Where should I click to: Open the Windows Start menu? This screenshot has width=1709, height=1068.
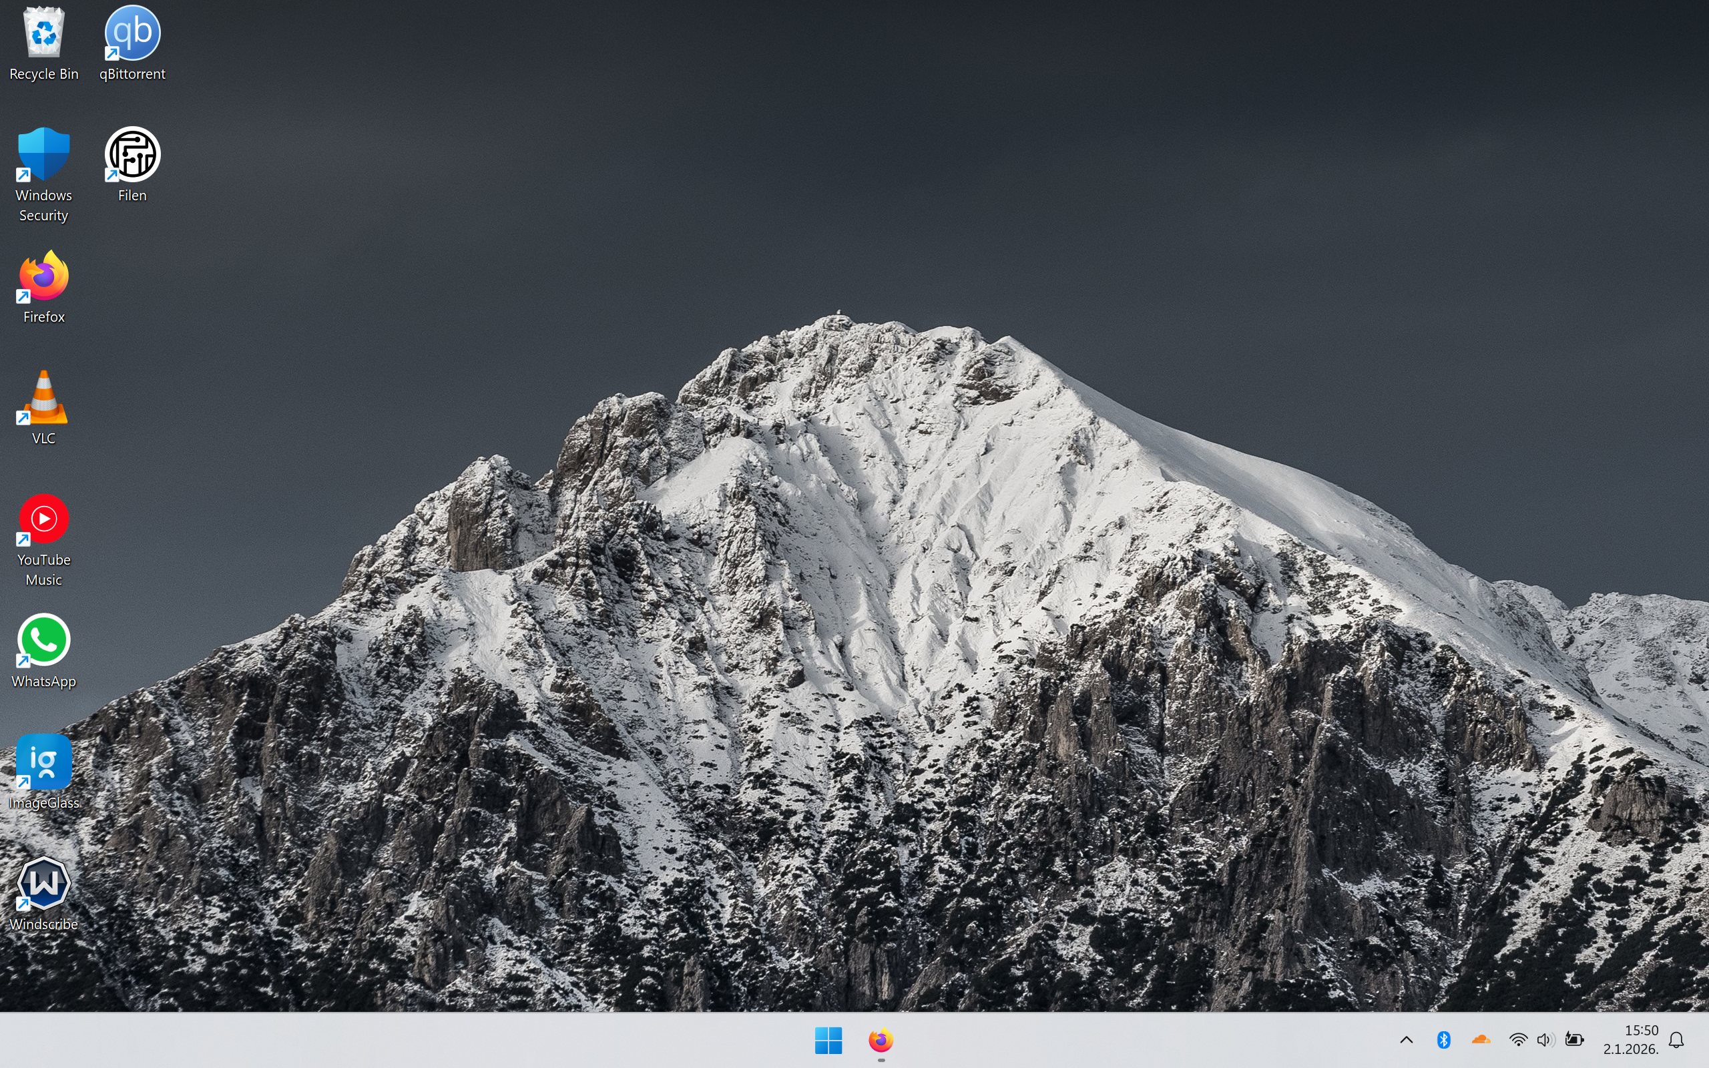pos(828,1040)
